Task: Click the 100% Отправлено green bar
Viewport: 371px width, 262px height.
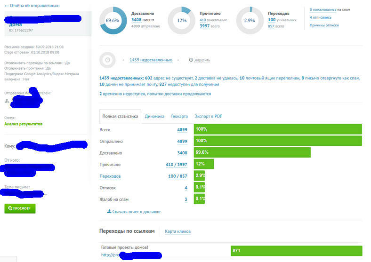Action: tap(278, 141)
